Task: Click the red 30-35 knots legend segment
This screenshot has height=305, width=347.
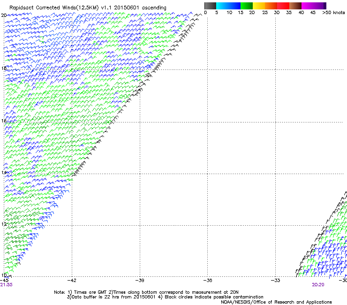Action: 283,6
